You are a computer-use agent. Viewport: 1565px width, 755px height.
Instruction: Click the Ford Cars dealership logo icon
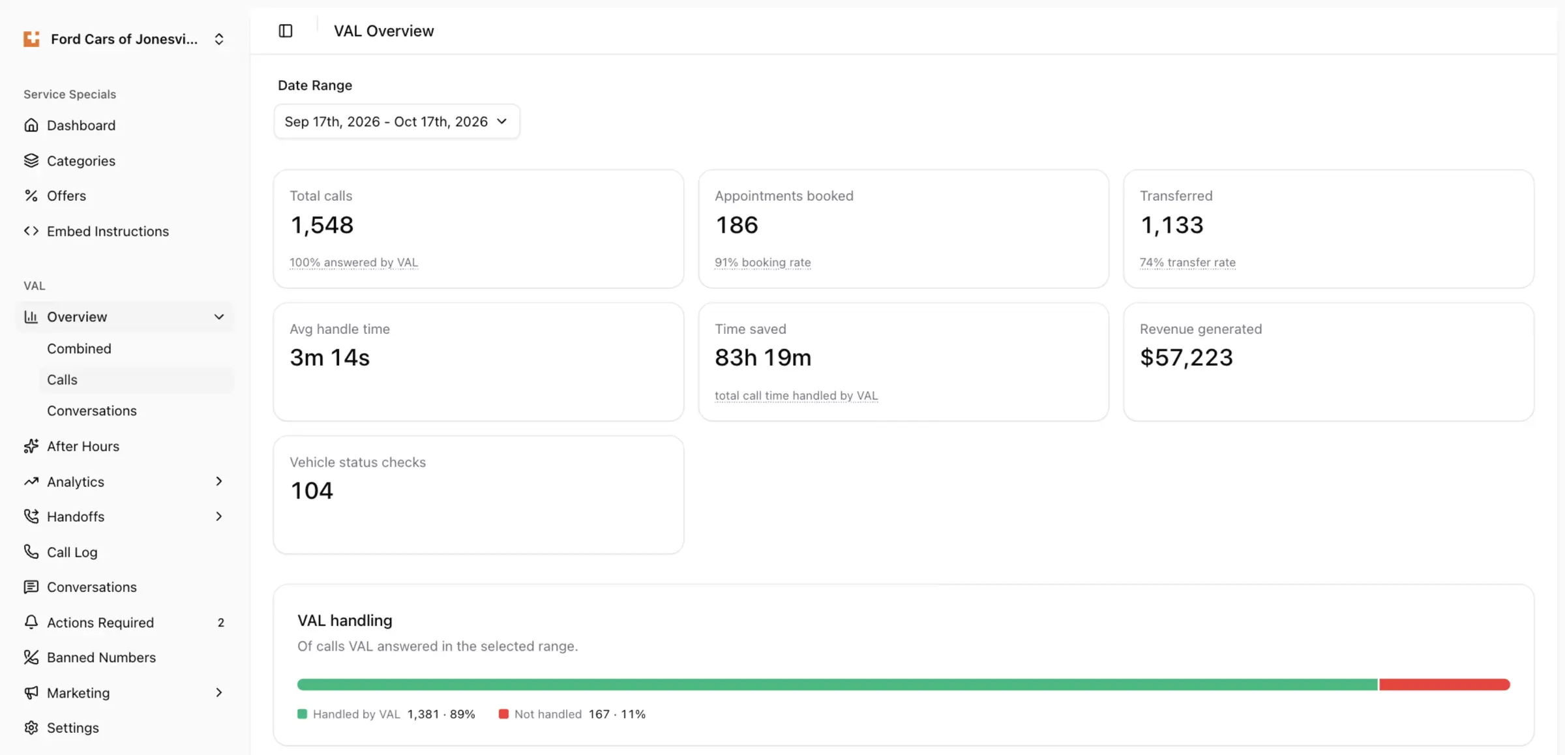point(31,39)
